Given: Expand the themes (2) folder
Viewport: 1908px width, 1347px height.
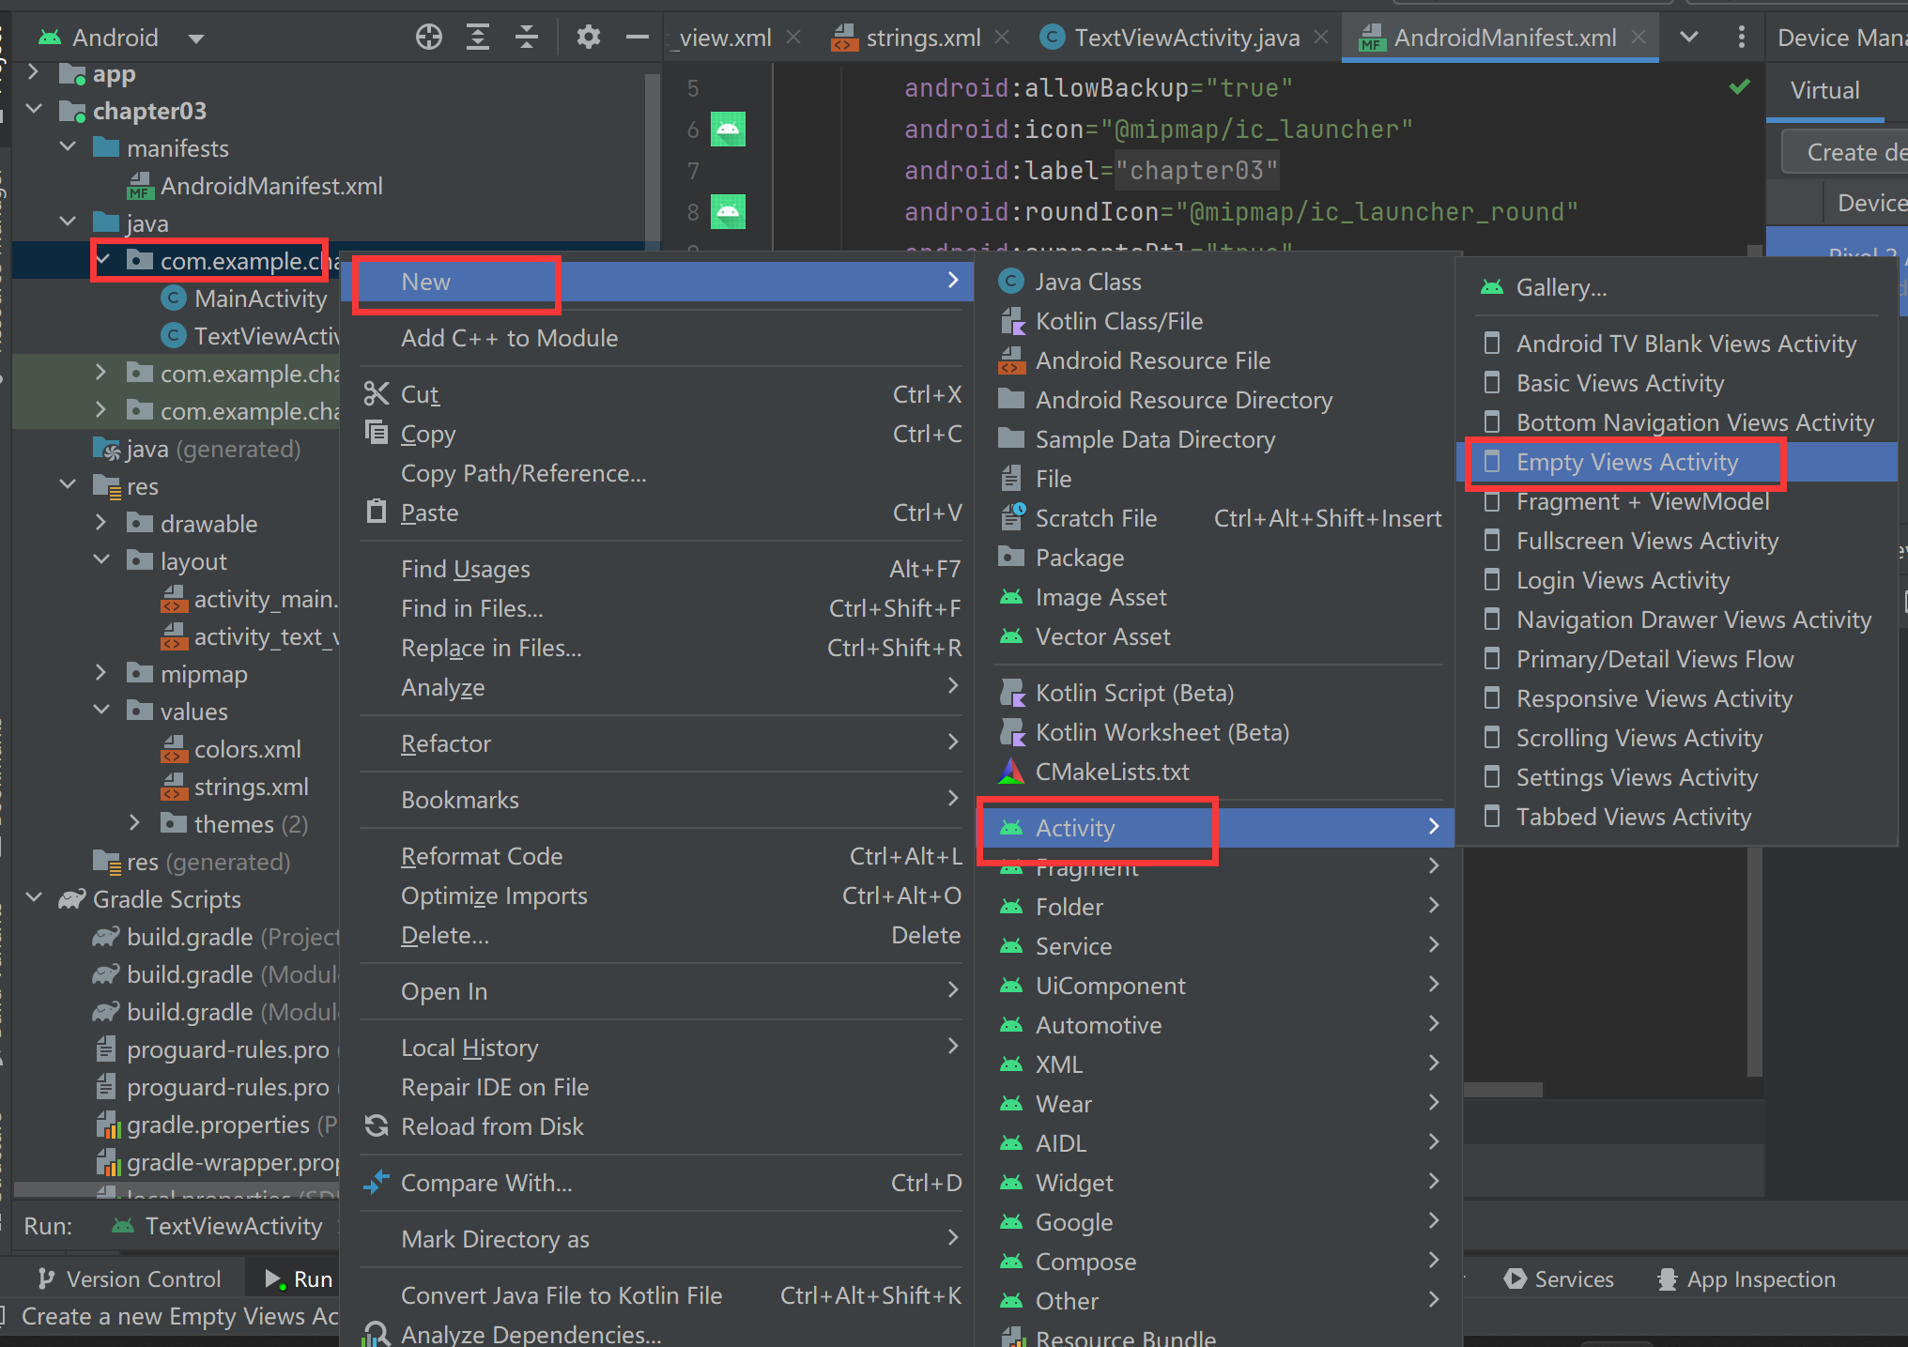Looking at the screenshot, I should coord(135,823).
